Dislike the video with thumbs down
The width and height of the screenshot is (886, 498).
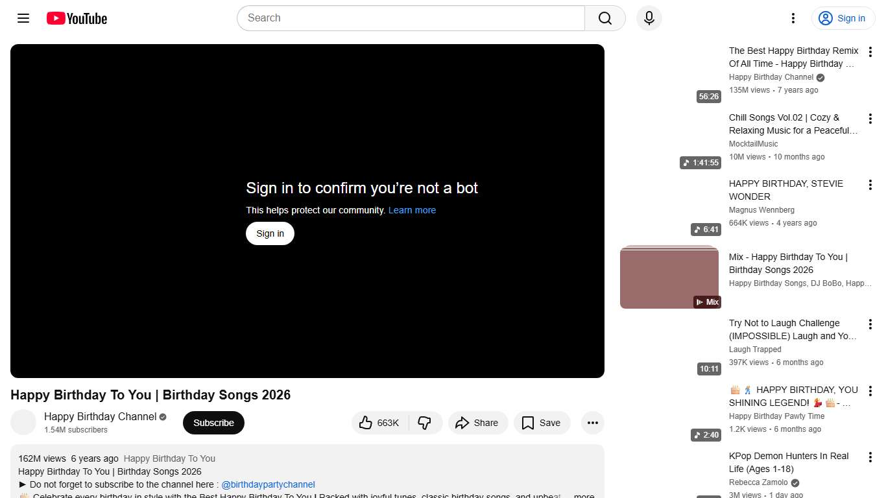(425, 423)
